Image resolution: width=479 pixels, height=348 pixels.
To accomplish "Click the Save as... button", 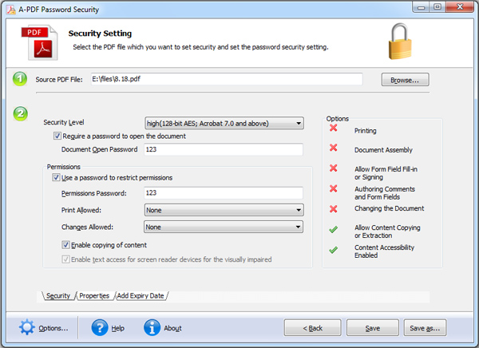I will pyautogui.click(x=425, y=328).
